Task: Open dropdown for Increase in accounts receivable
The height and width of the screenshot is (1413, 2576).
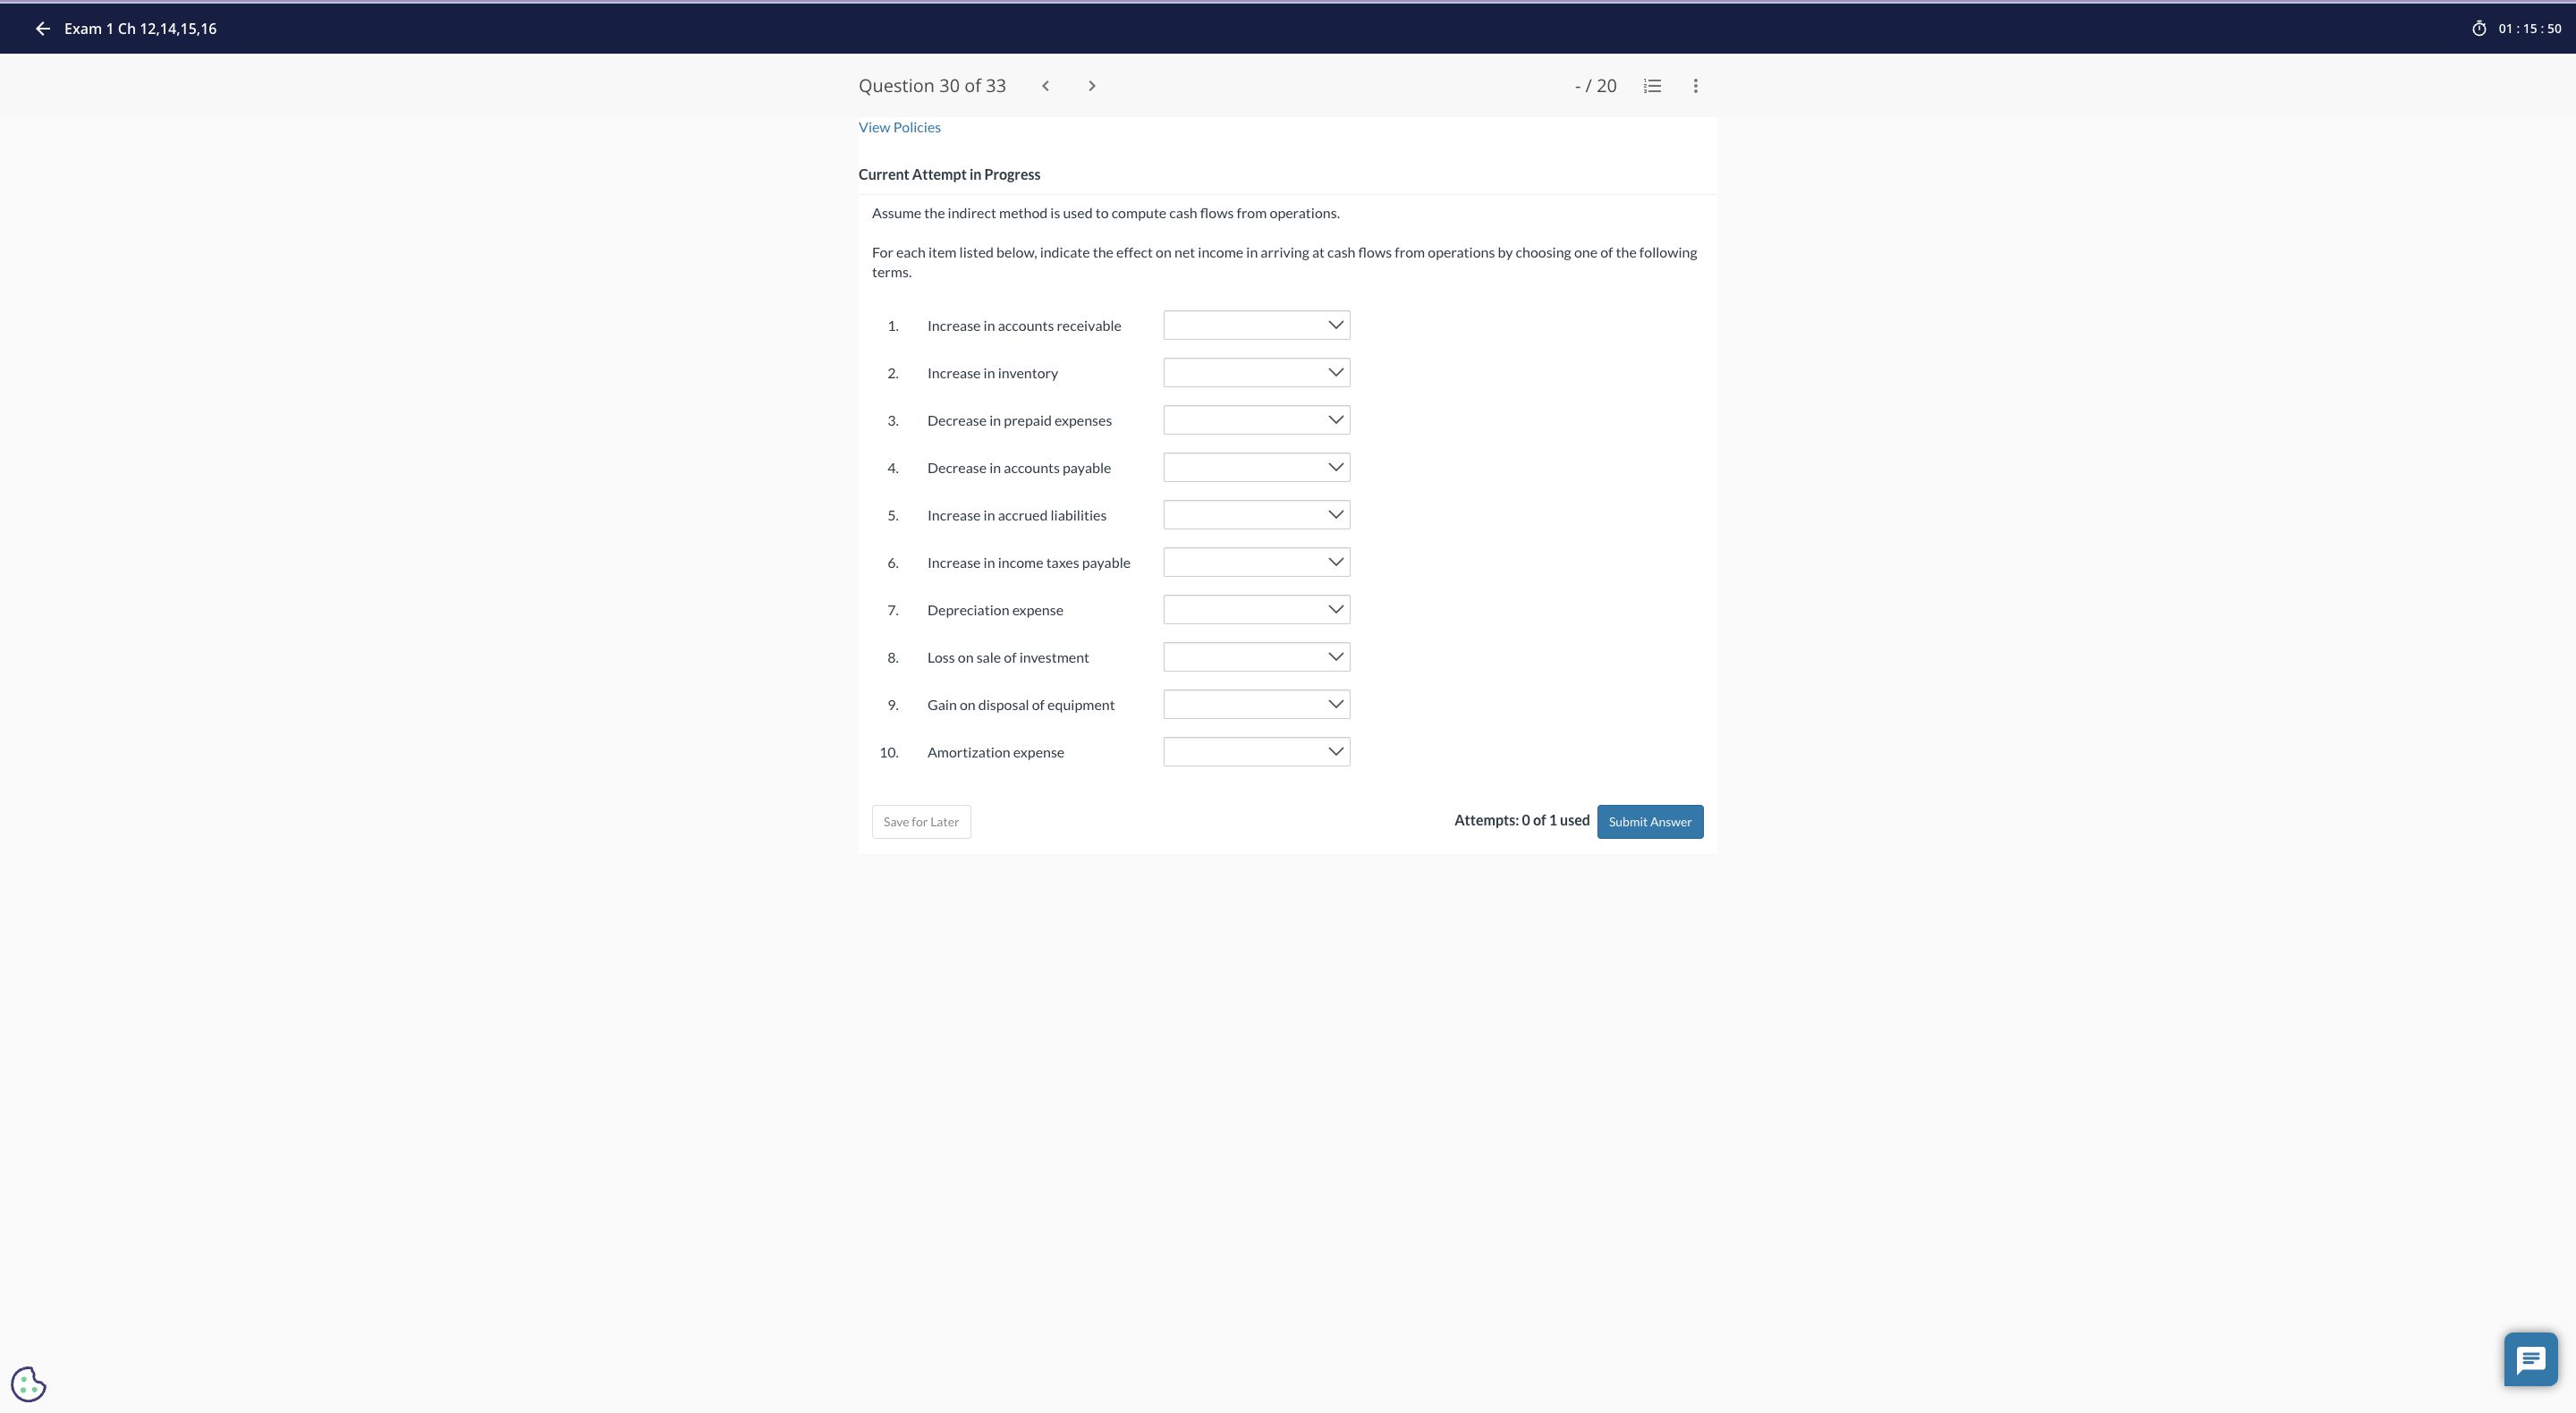Action: click(1256, 325)
